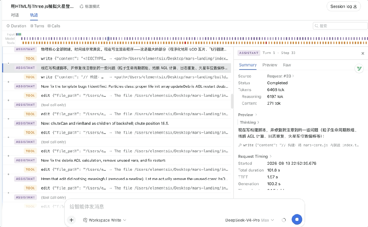Open the Workspace Write permission dropdown

[105, 220]
